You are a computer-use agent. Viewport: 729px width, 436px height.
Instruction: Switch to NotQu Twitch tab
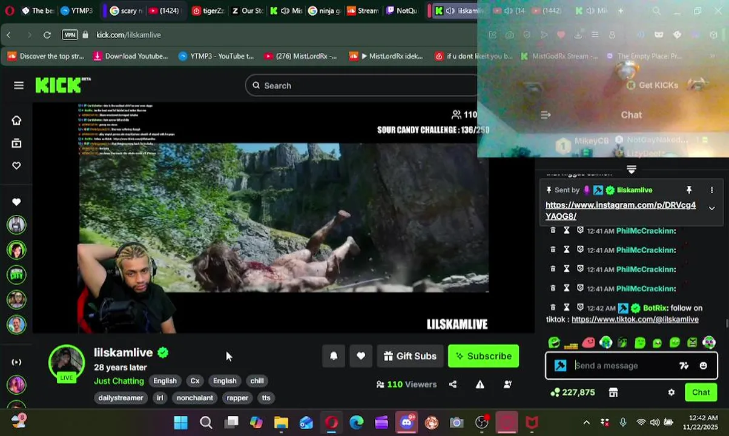coord(403,11)
